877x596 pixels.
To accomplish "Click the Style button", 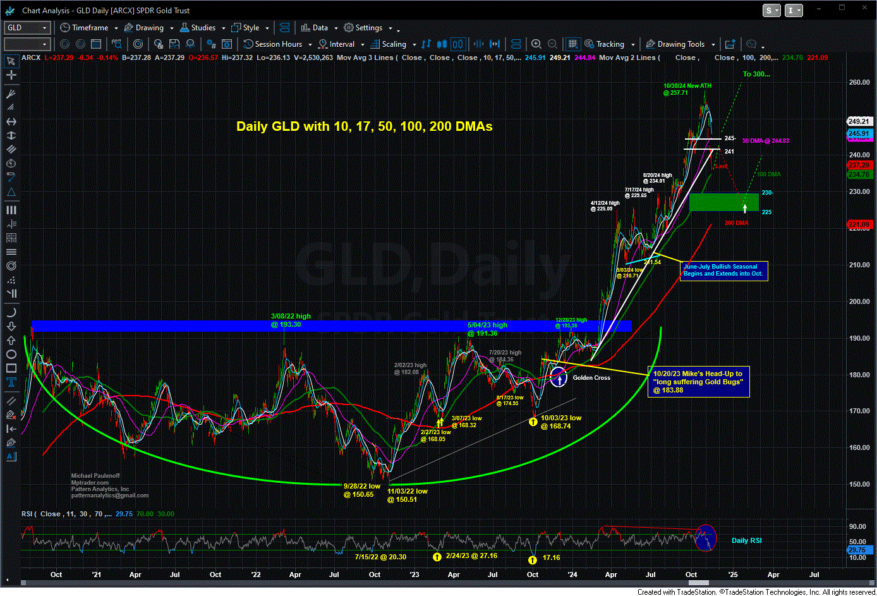I will click(x=246, y=28).
